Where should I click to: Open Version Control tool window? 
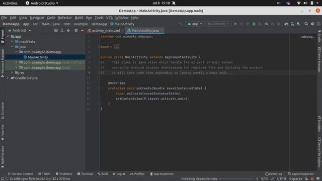click(x=20, y=174)
